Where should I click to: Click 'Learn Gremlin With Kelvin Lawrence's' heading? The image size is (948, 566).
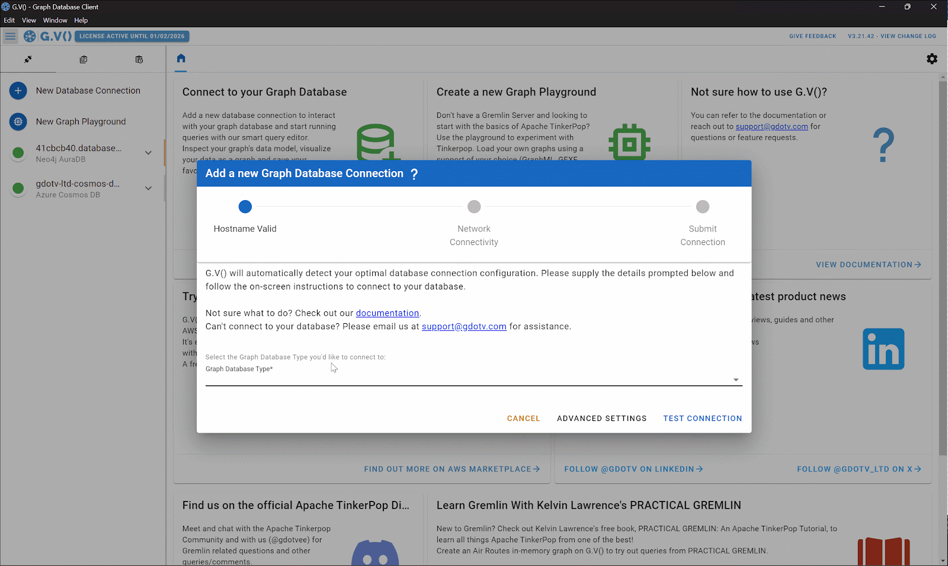[589, 506]
